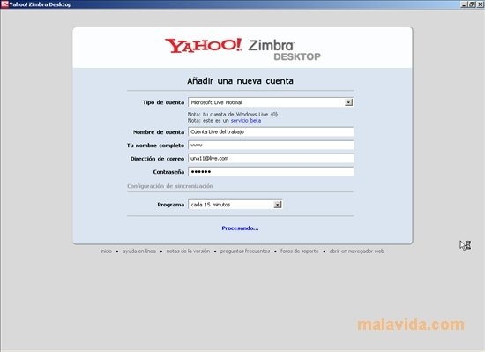Click abrir en navegador web link
The image size is (485, 352).
[356, 251]
